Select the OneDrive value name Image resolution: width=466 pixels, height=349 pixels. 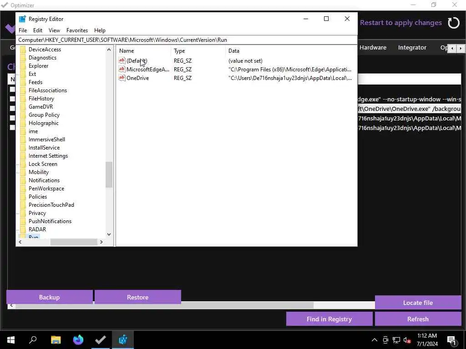[137, 78]
